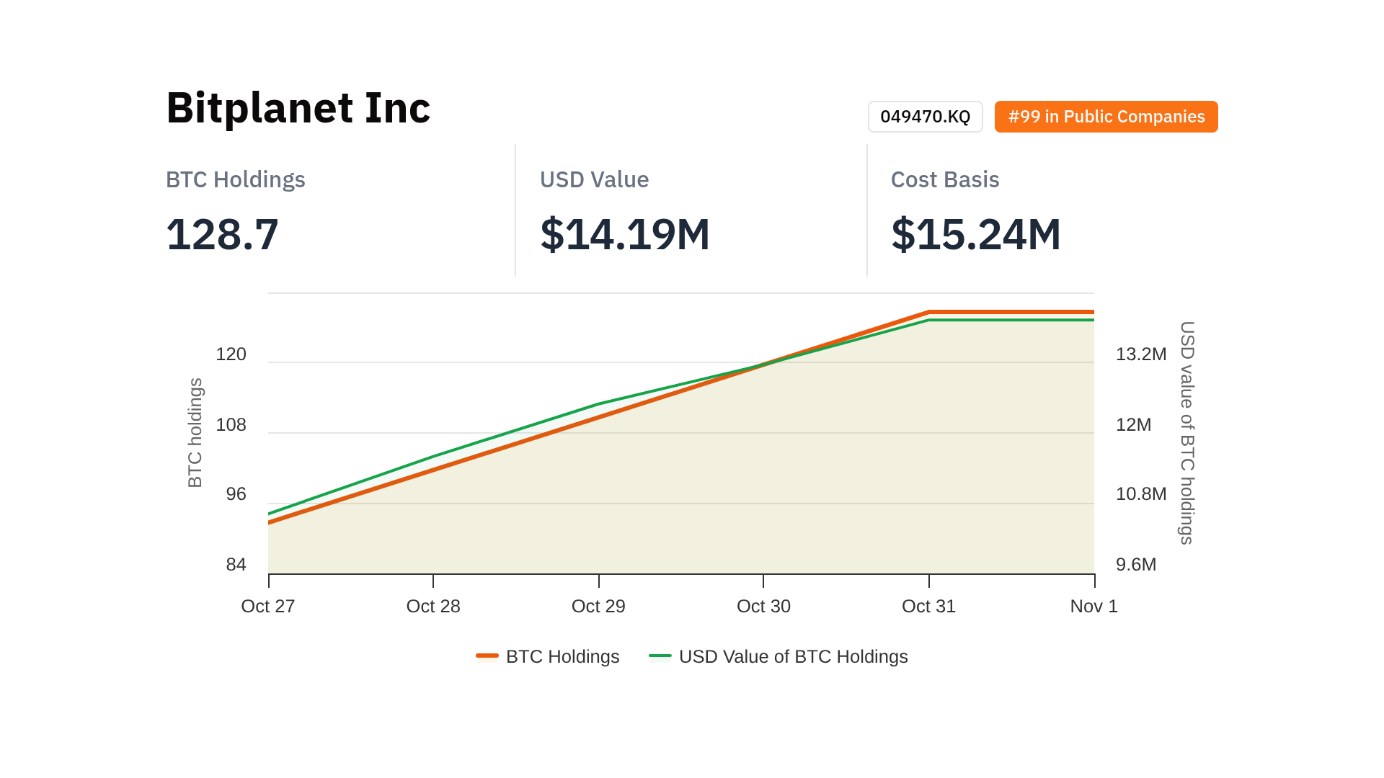This screenshot has height=778, width=1384.
Task: Click the 128.7 BTC Holdings value
Action: tap(222, 235)
